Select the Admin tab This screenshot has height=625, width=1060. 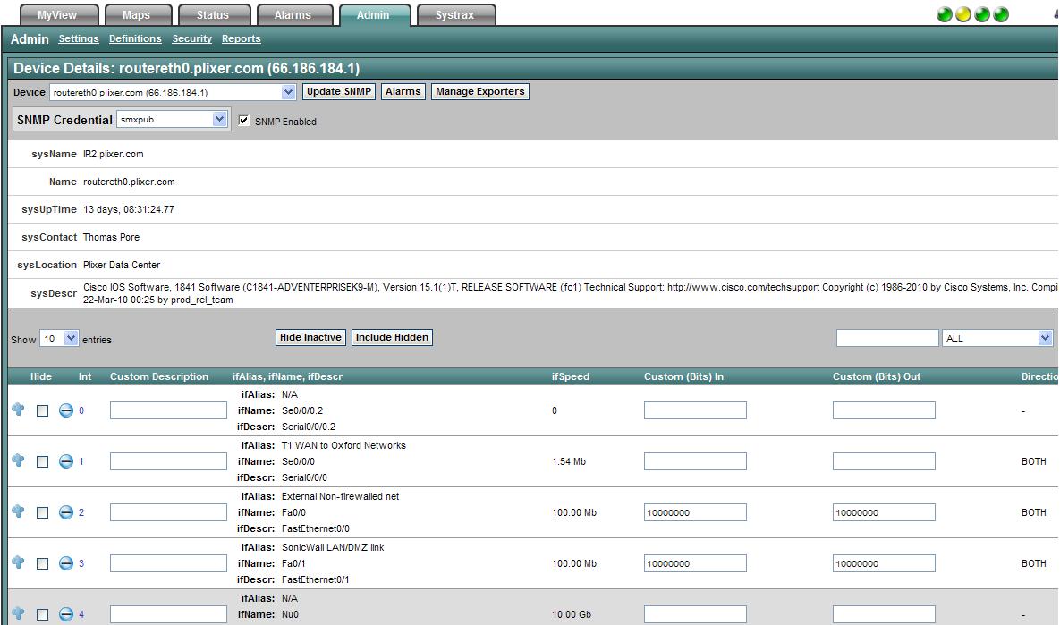click(373, 15)
